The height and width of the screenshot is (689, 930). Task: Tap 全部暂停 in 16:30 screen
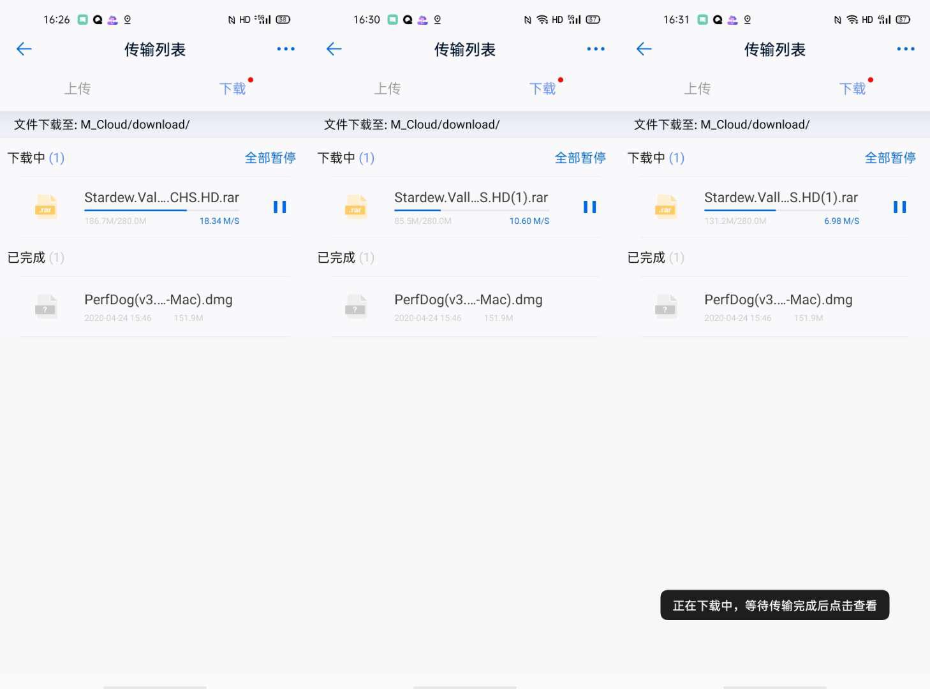coord(580,158)
